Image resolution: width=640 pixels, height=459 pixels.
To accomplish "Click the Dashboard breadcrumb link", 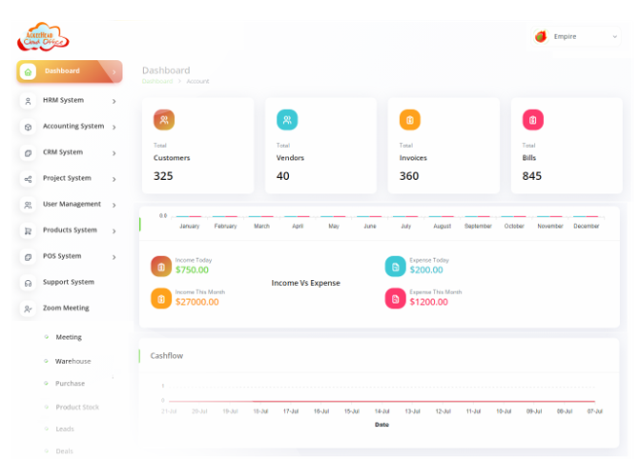I will point(157,81).
